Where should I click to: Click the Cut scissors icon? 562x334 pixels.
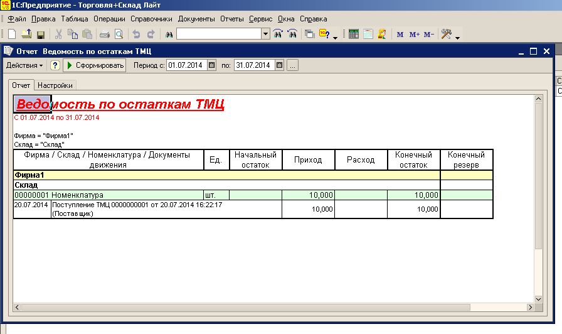pos(58,34)
